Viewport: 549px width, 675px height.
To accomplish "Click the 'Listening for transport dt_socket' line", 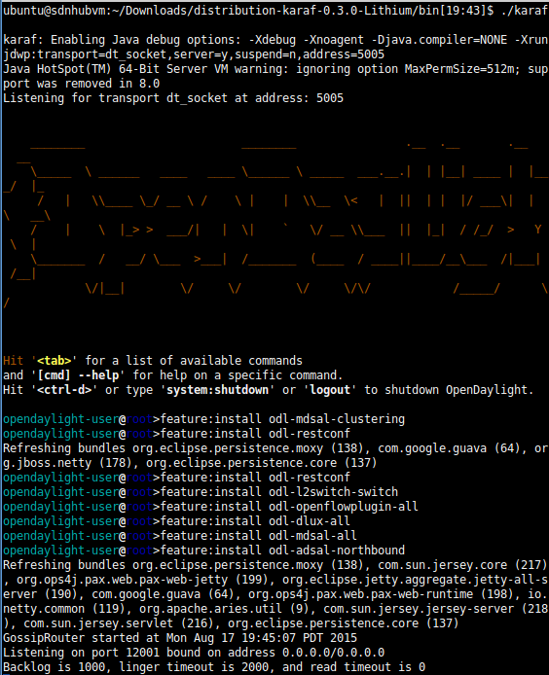I will click(x=173, y=98).
